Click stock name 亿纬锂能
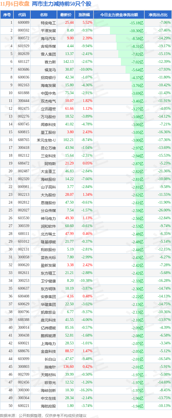 (x=48, y=328)
